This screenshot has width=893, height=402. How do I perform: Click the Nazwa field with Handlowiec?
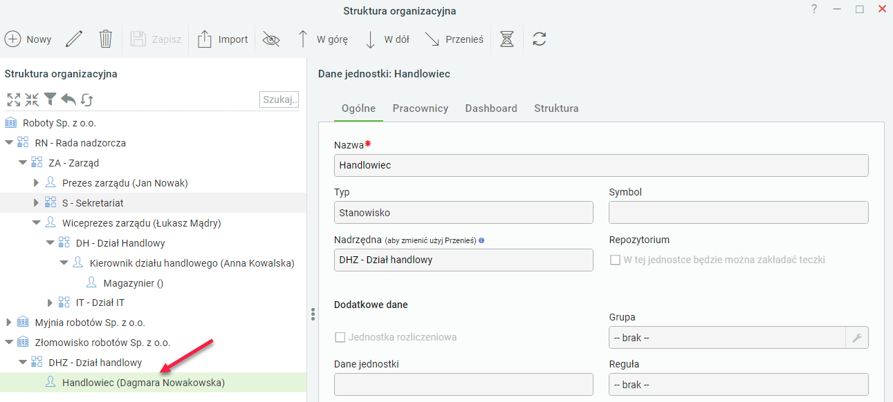click(601, 165)
